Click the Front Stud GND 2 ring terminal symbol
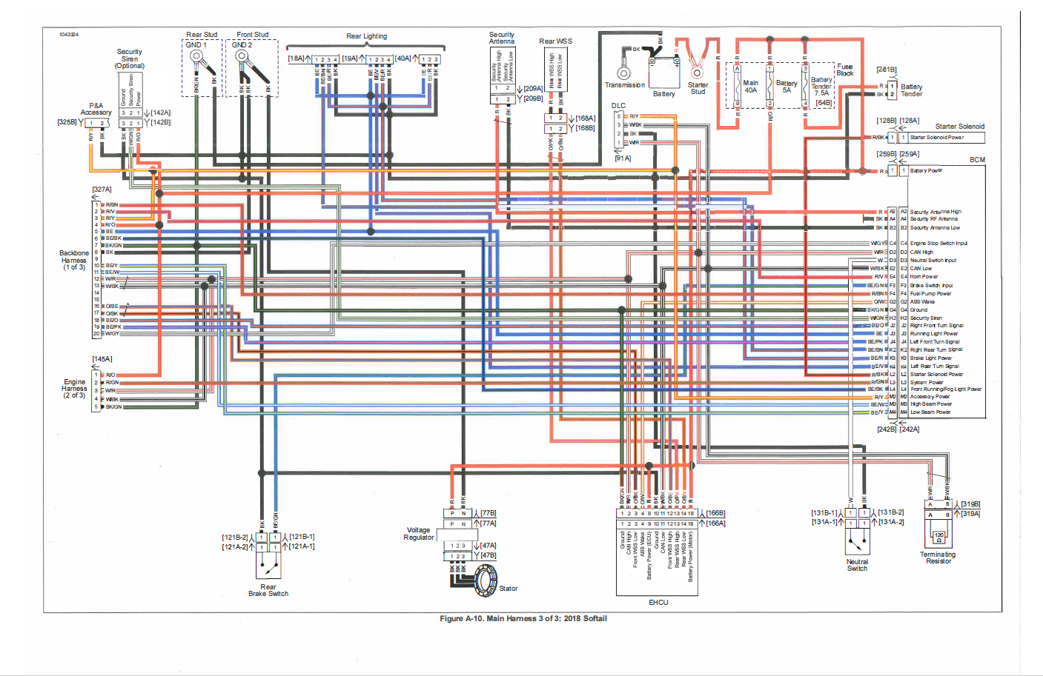The image size is (1043, 676). tap(242, 57)
